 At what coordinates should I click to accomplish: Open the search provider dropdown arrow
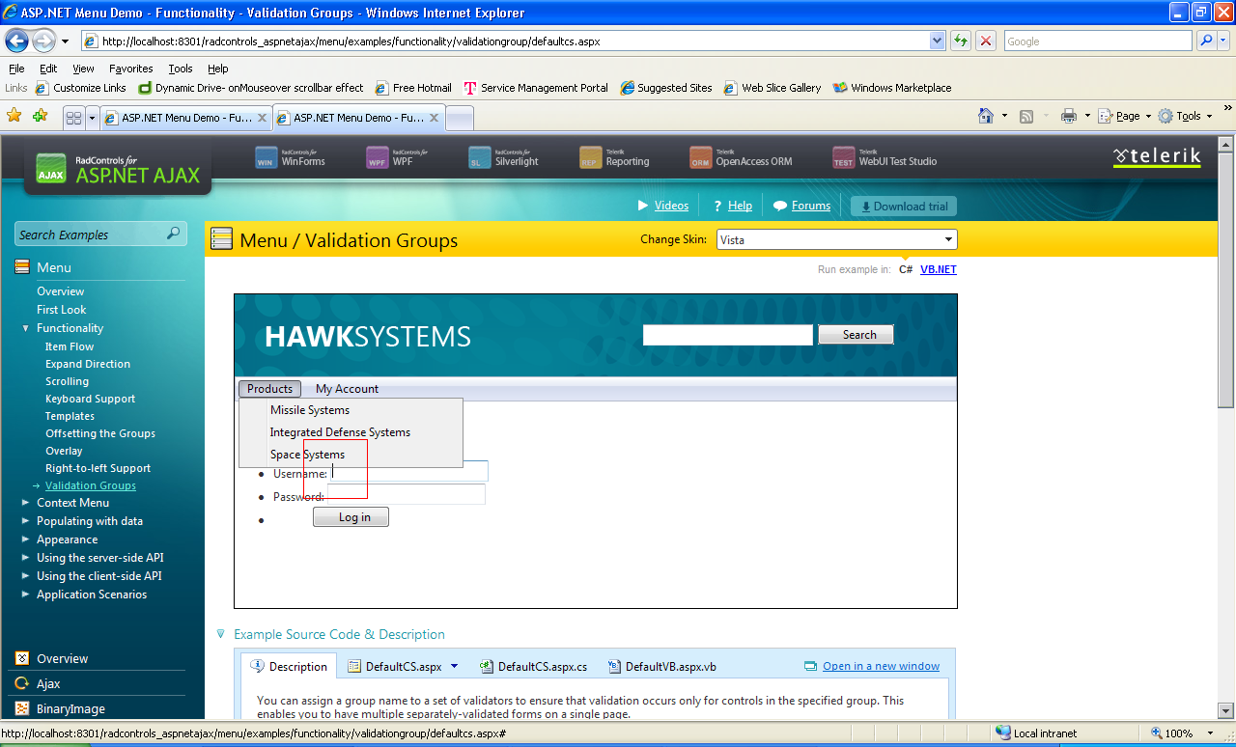coord(1224,41)
